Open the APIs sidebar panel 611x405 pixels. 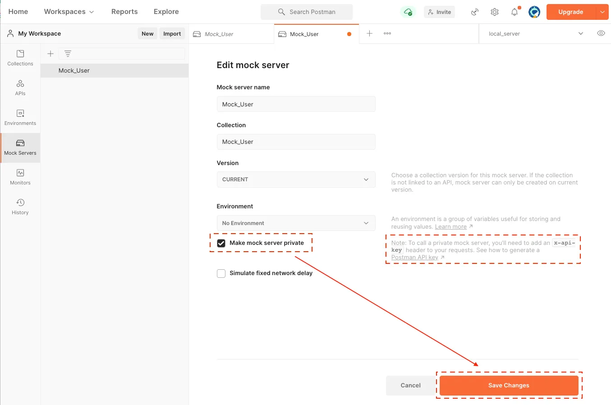tap(20, 88)
